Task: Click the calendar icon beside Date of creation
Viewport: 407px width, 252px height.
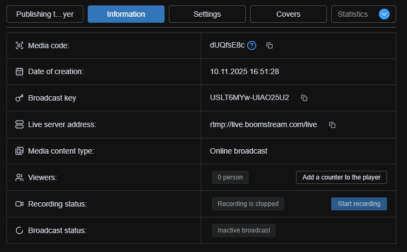Action: [x=19, y=71]
